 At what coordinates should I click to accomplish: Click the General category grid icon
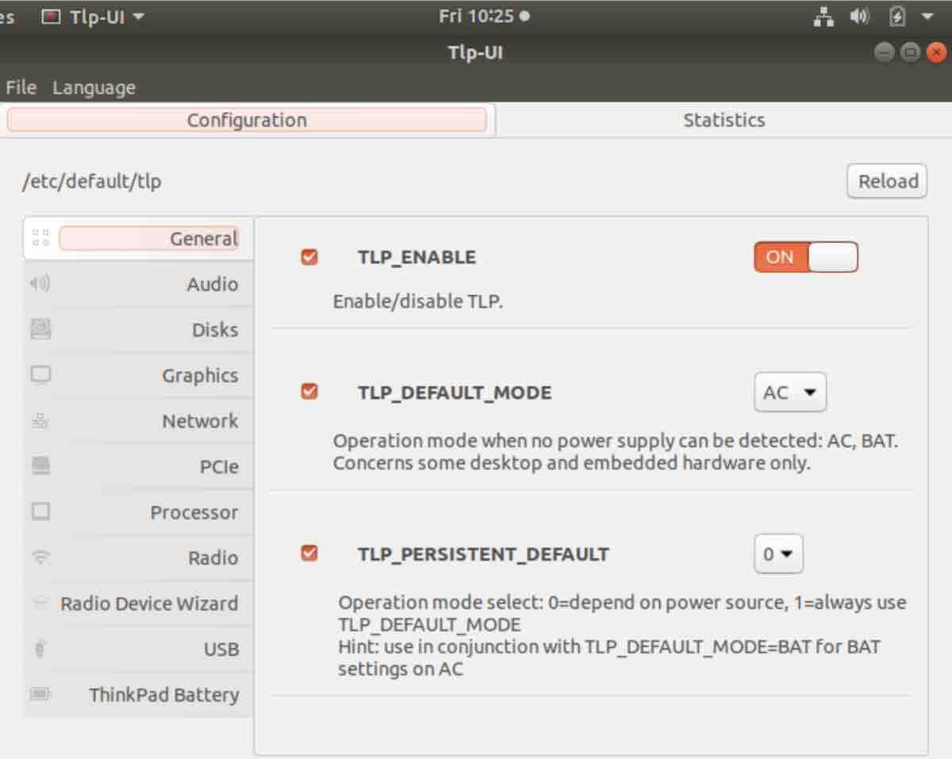(x=40, y=238)
